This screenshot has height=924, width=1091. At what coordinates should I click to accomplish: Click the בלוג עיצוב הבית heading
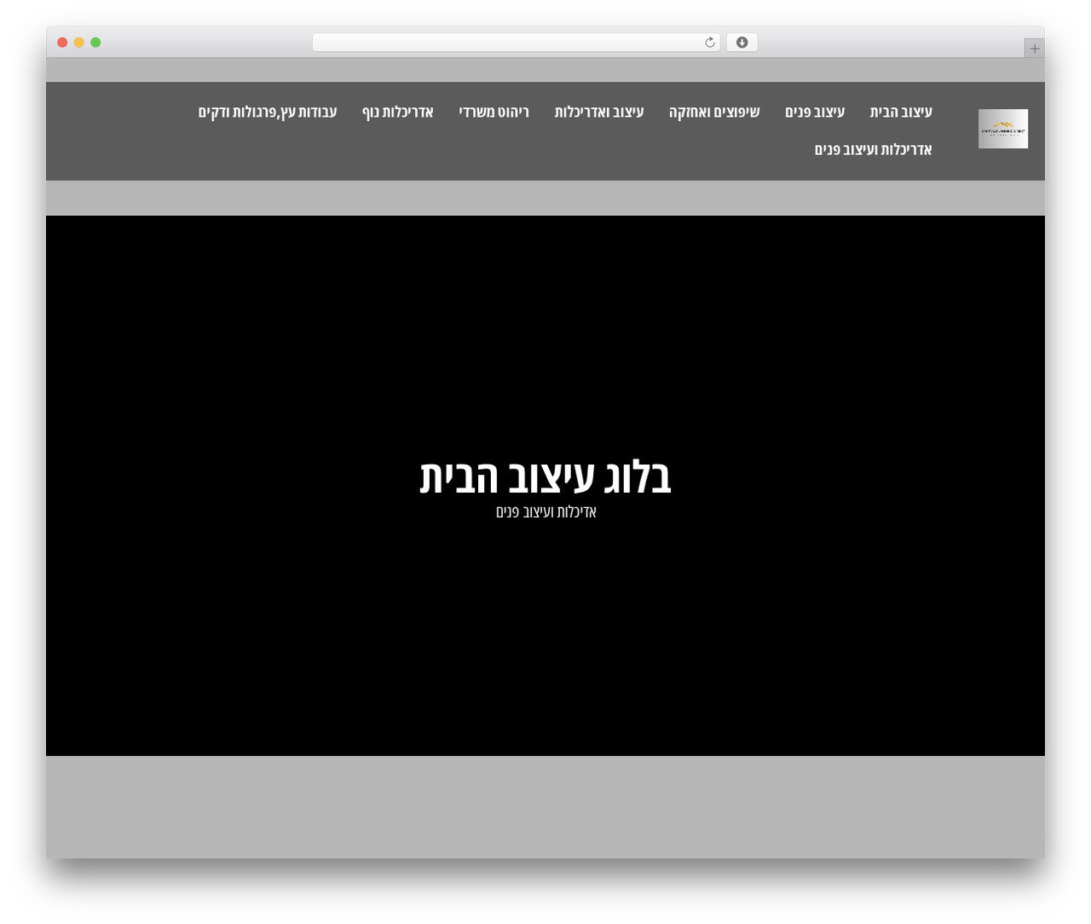pyautogui.click(x=545, y=476)
